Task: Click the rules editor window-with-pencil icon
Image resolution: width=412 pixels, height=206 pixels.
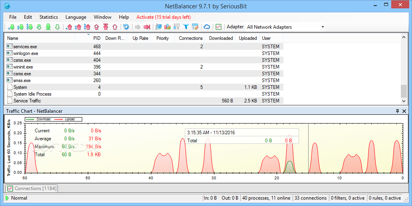Action: click(x=195, y=27)
